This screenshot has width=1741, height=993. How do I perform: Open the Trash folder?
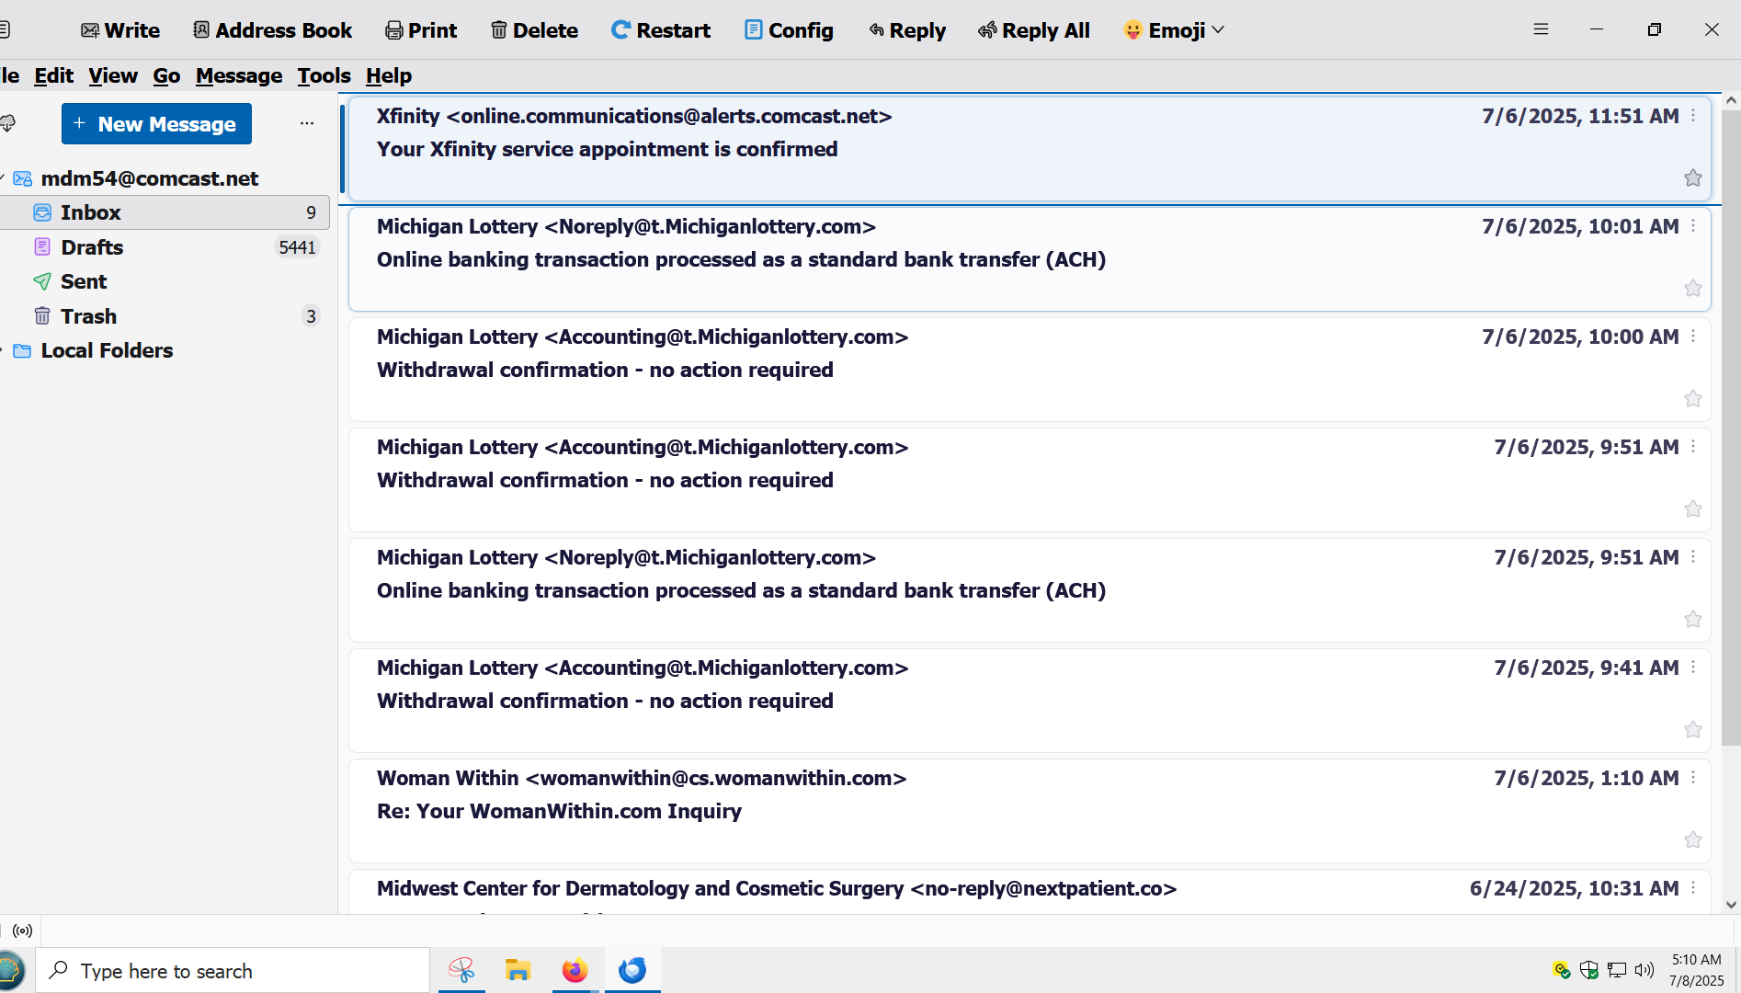point(165,316)
